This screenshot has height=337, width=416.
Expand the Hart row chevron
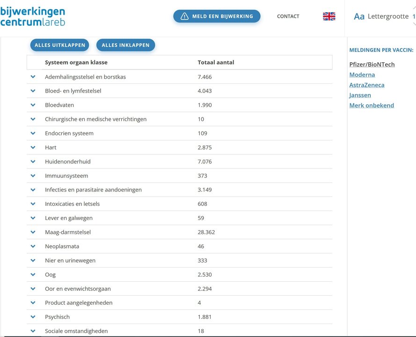point(33,147)
